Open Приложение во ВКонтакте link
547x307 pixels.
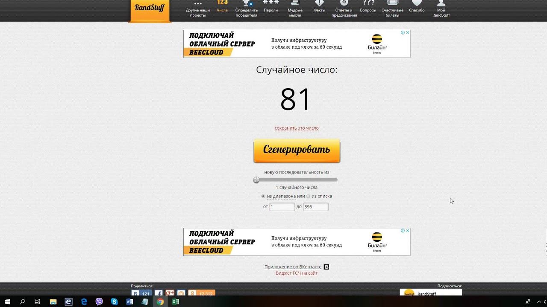point(293,267)
